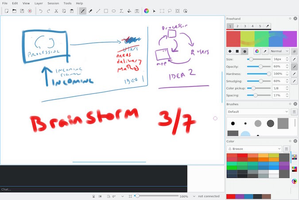Toggle the eraser mode for brush

tap(264, 51)
